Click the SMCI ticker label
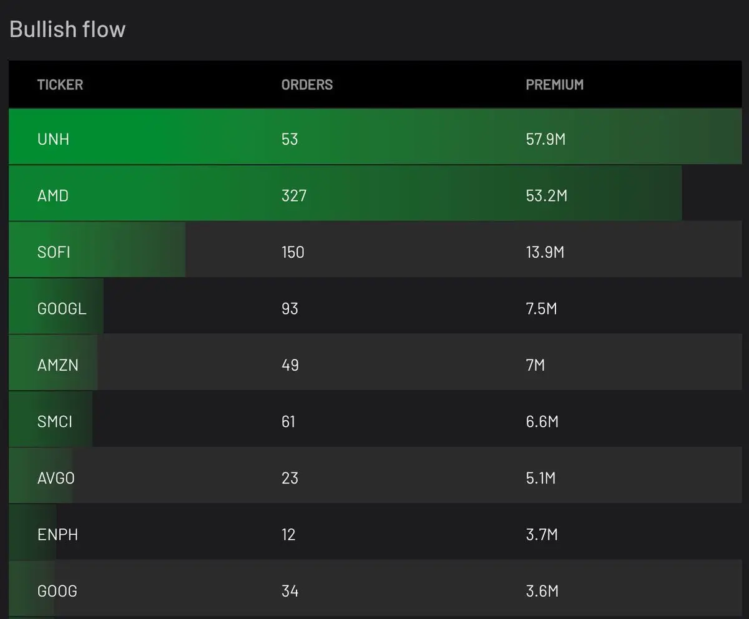 coord(55,422)
